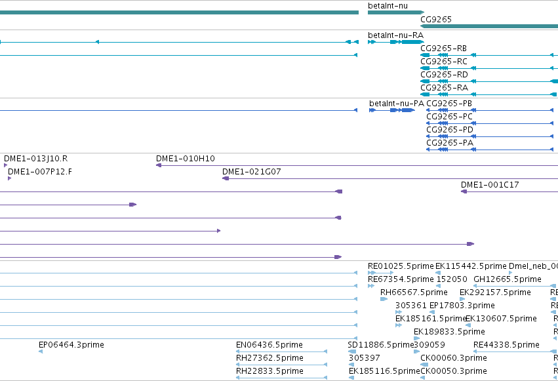Screen dimensions: 558x381
Task: Click the EP17803.3prime EST label
Action: 462,306
